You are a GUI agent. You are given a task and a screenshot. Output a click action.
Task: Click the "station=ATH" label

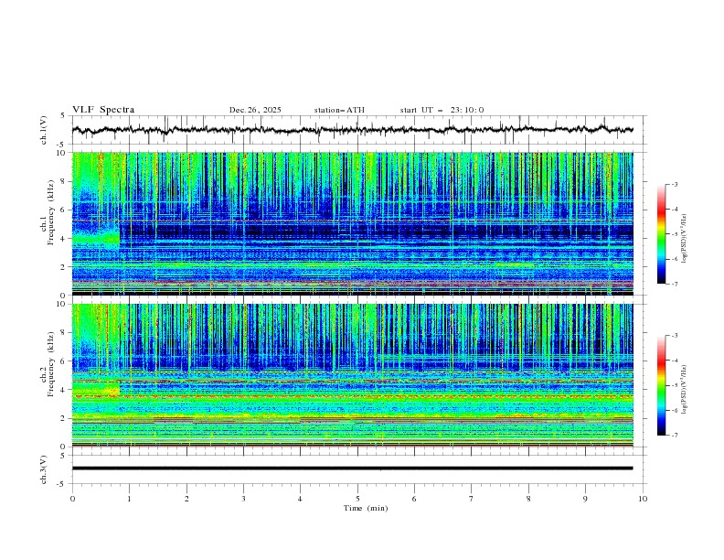tap(339, 110)
